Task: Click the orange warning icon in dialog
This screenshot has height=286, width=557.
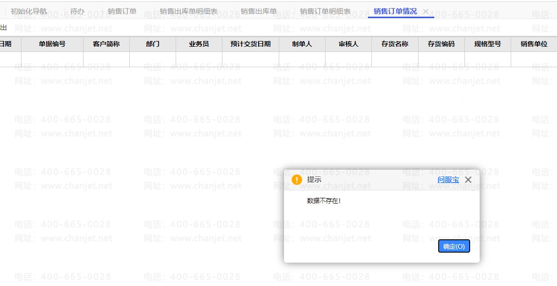Action: [297, 180]
